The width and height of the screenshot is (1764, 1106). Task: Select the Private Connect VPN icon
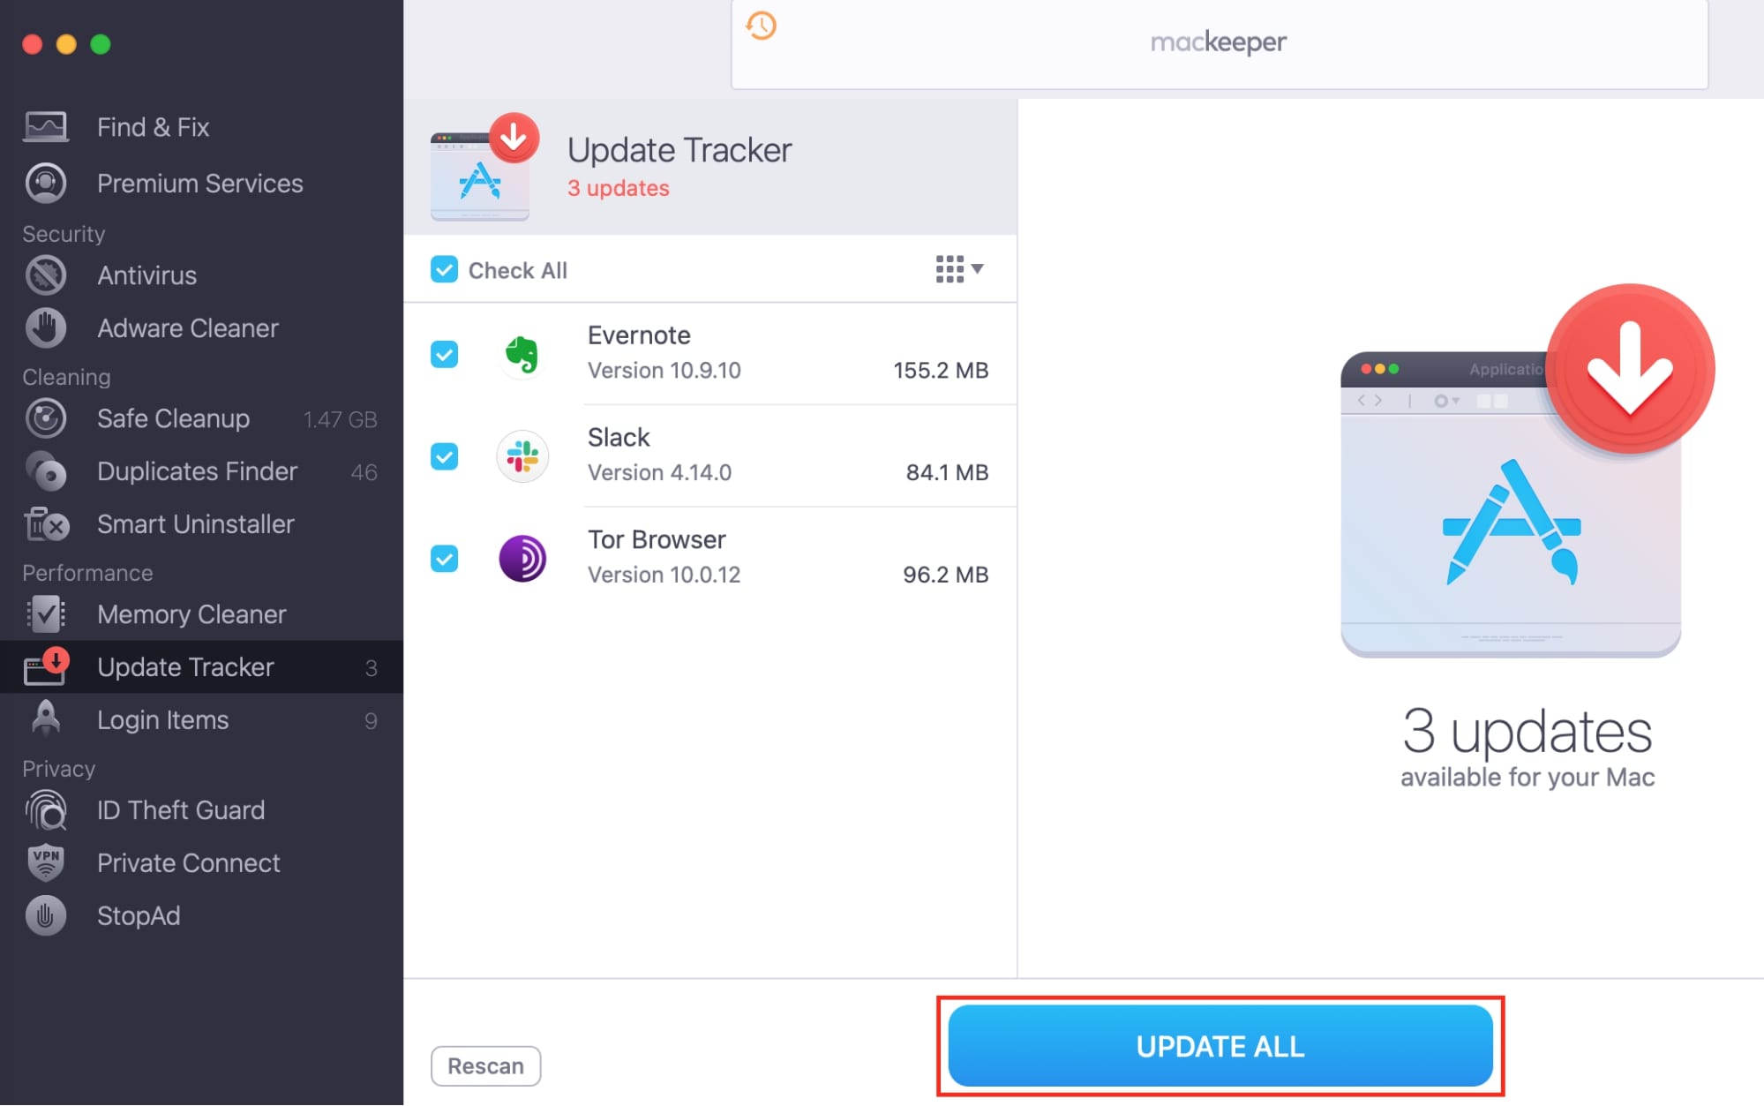pyautogui.click(x=45, y=861)
